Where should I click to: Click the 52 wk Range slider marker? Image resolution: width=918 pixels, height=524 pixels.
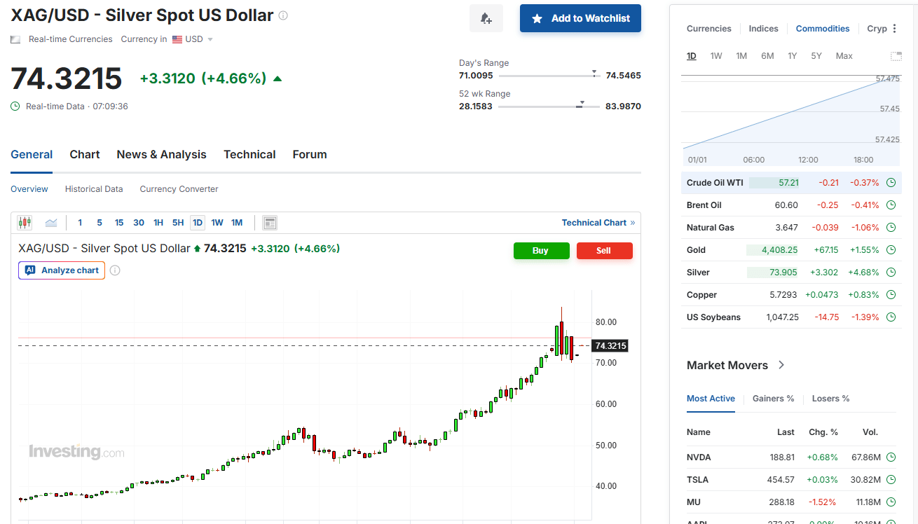pyautogui.click(x=580, y=104)
